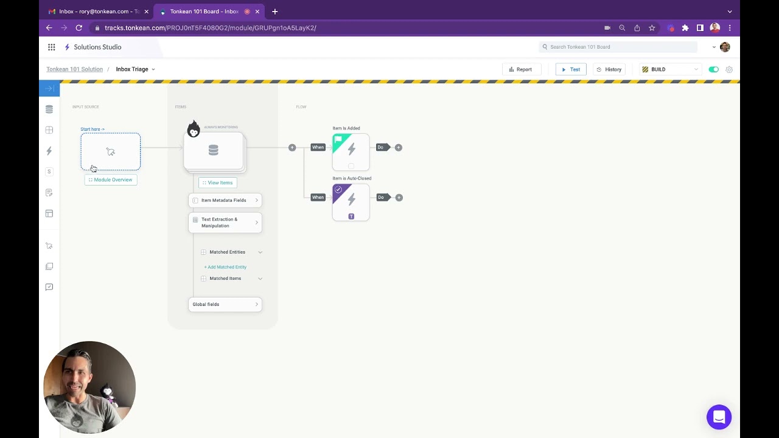Open the checklist comment sidebar icon
Screen dimensions: 779x438
49,287
